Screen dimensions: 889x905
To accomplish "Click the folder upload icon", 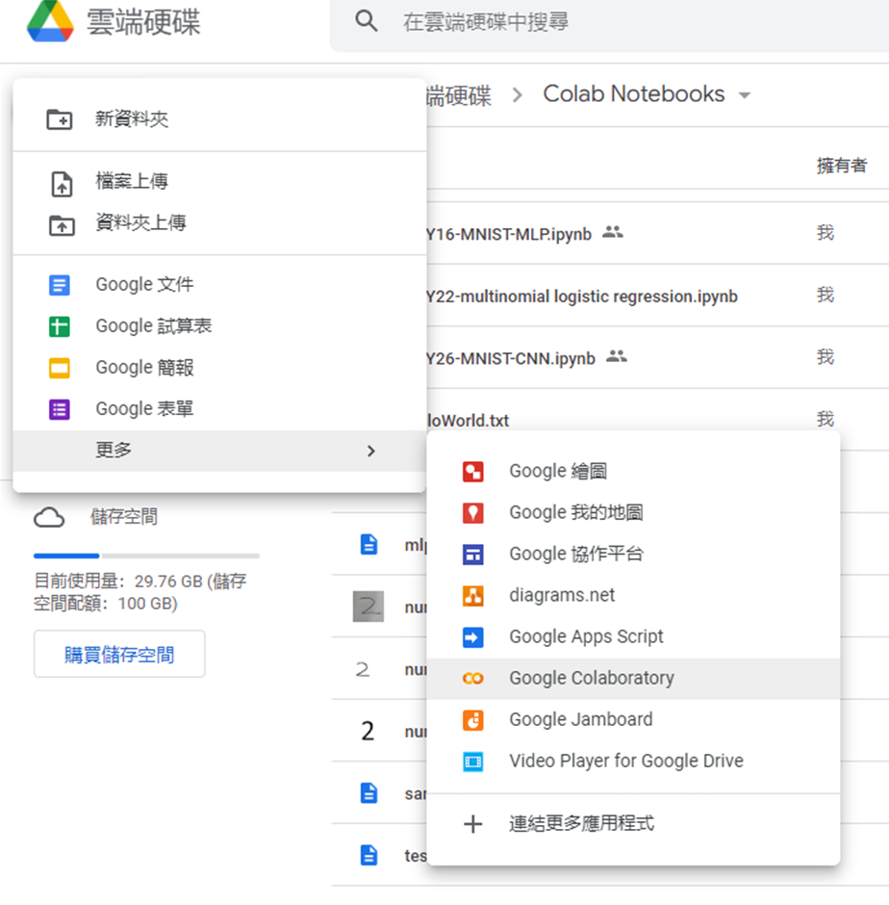I will tap(62, 225).
